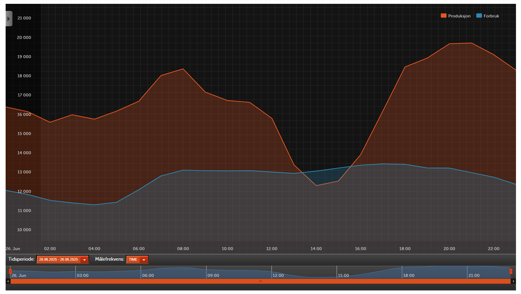Open the Tidsperiode date range dropdown
This screenshot has height=294, width=521.
(63, 259)
